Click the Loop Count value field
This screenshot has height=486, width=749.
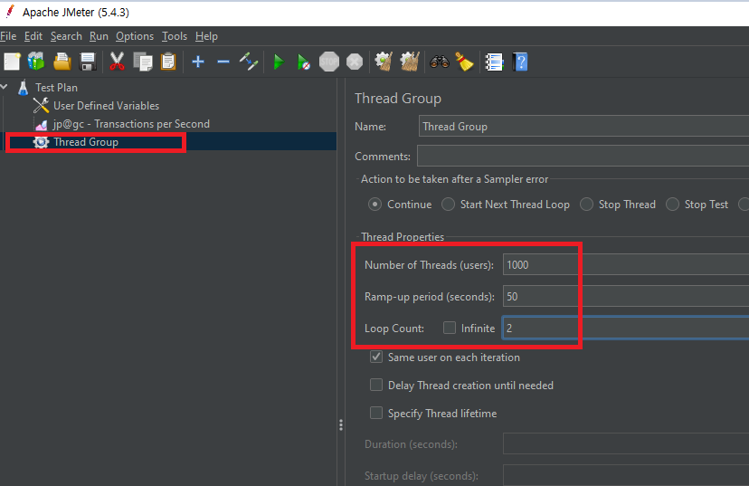tap(626, 329)
